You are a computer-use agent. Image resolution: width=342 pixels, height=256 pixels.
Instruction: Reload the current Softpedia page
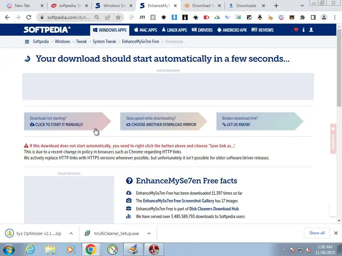click(x=29, y=17)
